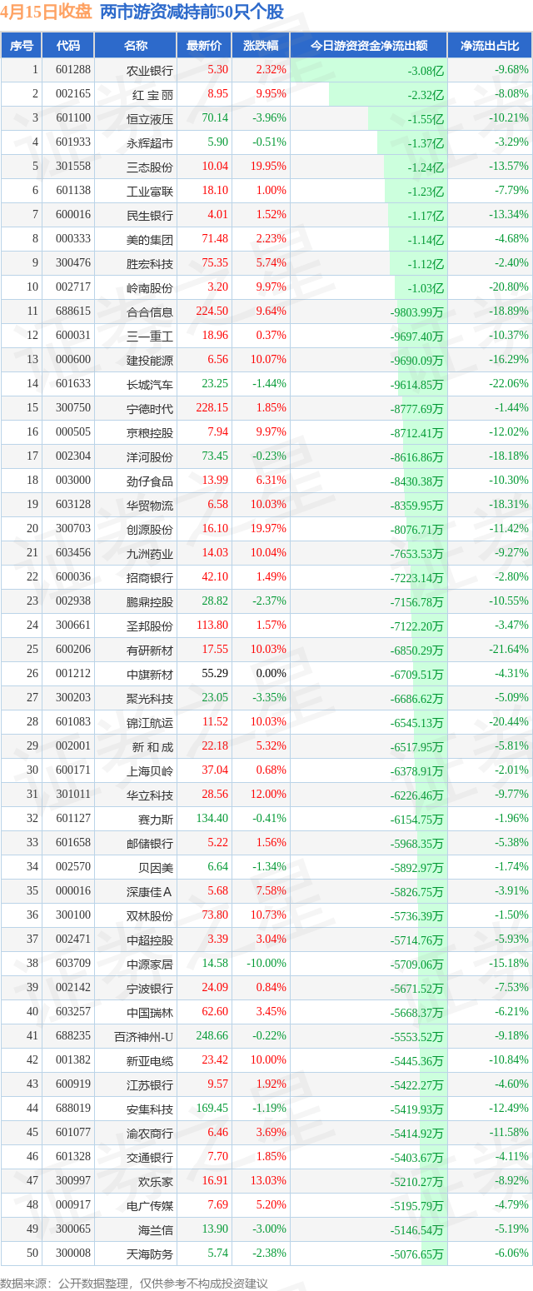The width and height of the screenshot is (533, 1291).
Task: Click stock name 洋河股份
Action: click(150, 456)
